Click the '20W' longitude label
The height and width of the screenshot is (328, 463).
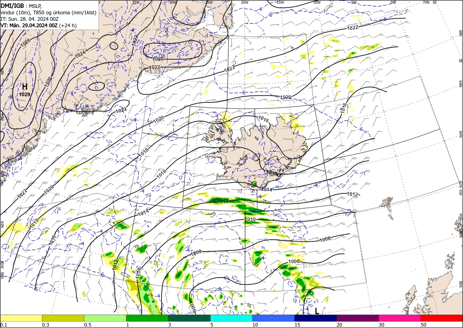(244, 2)
